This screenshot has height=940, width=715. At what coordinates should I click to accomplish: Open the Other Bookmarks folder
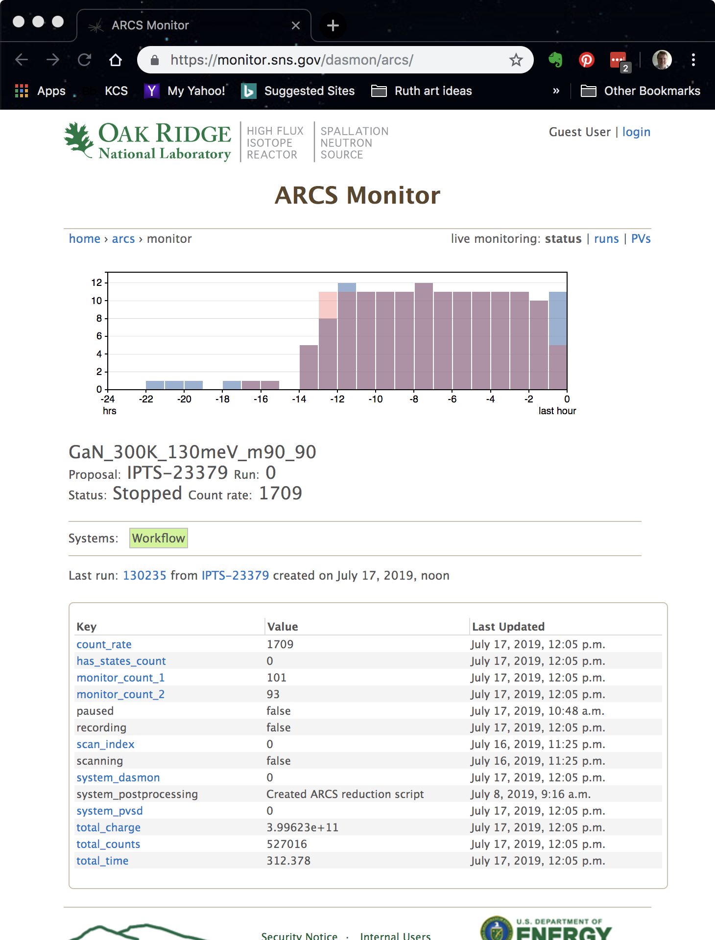pyautogui.click(x=641, y=91)
